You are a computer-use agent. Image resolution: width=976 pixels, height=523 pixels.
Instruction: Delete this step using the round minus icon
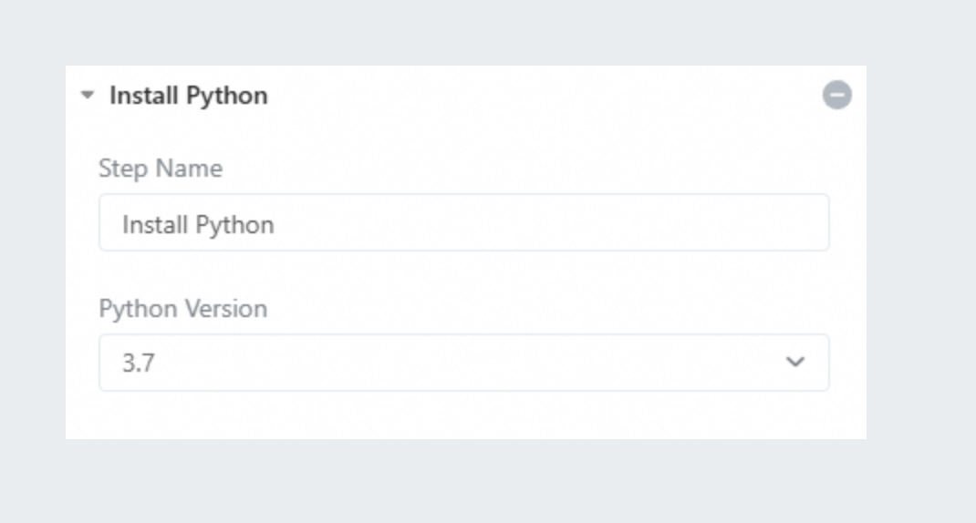tap(836, 95)
